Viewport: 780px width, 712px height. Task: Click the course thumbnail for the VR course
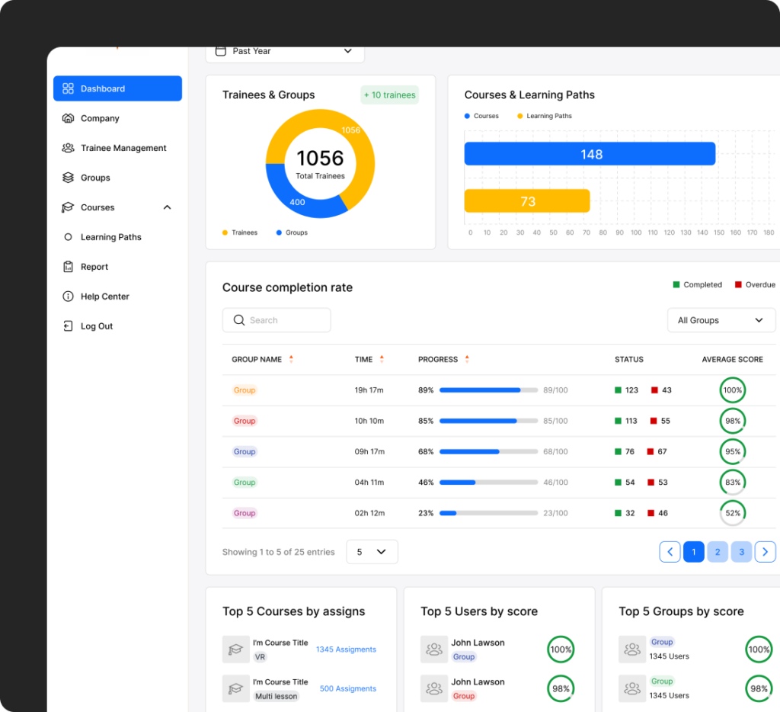[x=236, y=649]
